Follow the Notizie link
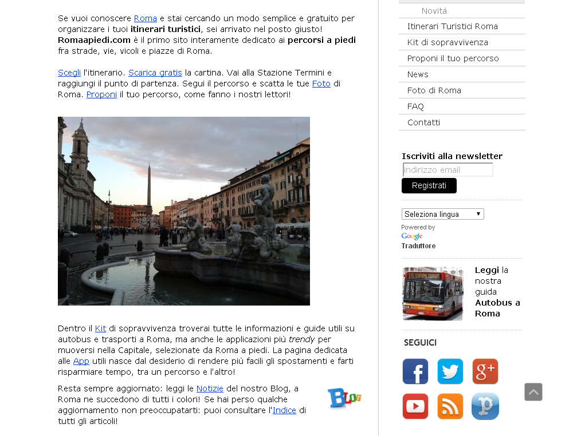The height and width of the screenshot is (436, 577). point(210,389)
